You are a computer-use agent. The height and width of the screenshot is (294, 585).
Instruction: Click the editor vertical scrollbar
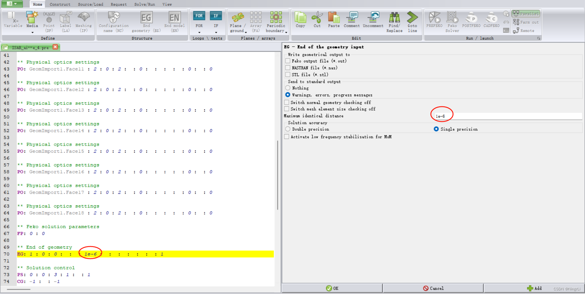277,175
